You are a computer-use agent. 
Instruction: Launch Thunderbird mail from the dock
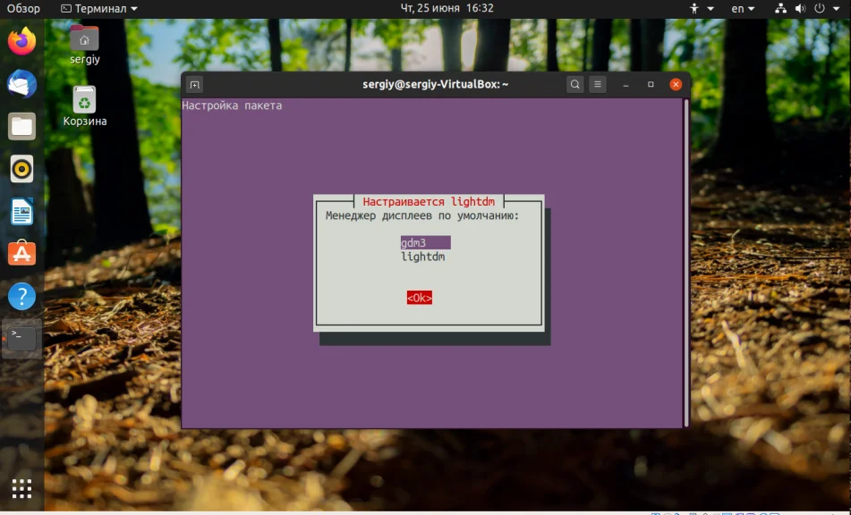[x=21, y=84]
